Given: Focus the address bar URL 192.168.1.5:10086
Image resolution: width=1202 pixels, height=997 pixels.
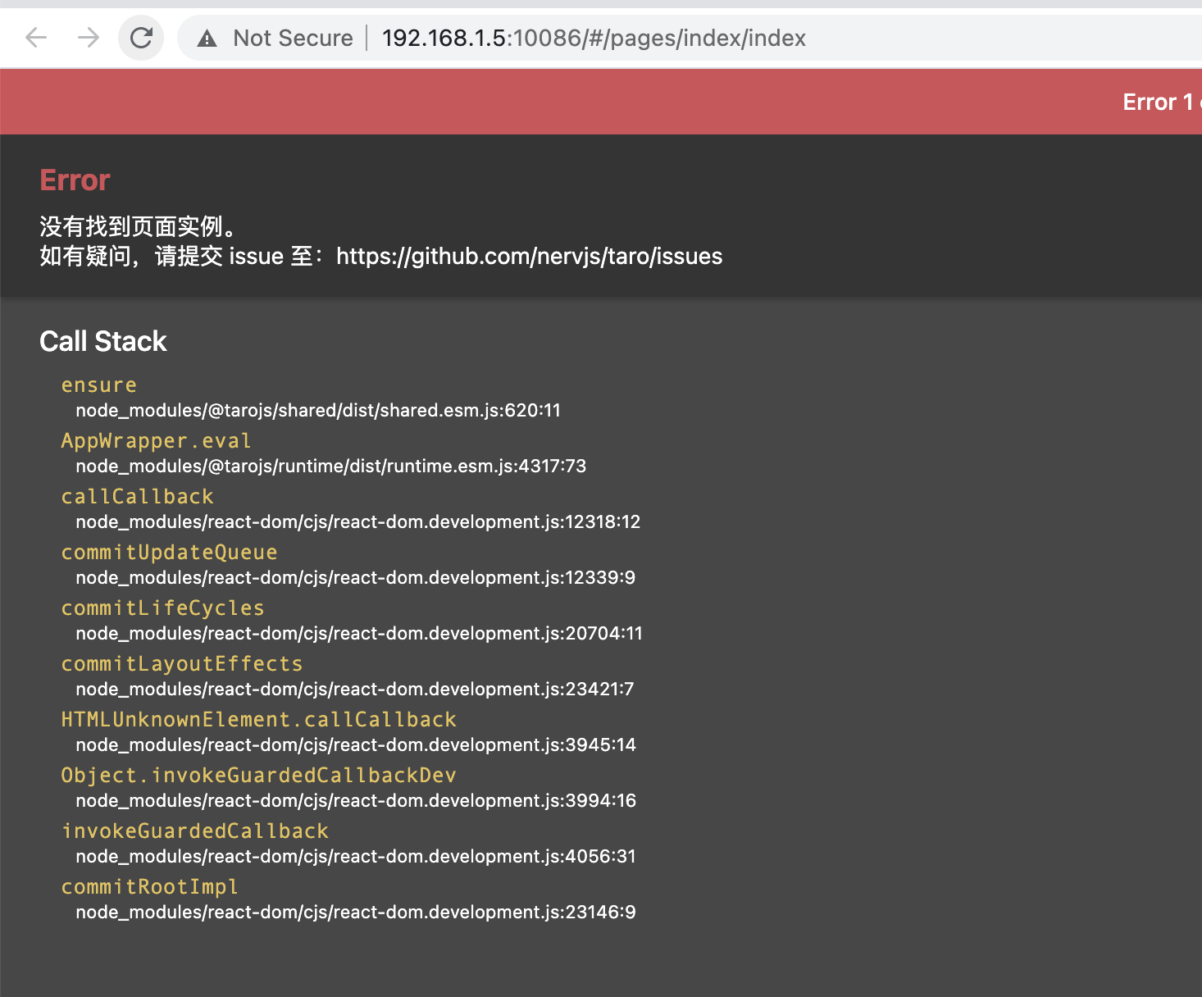Looking at the screenshot, I should pos(594,38).
